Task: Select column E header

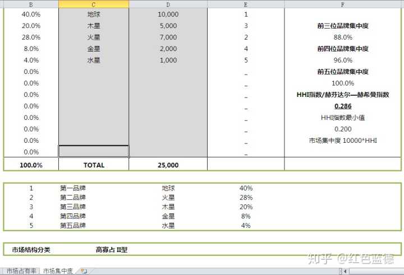Action: coord(246,4)
